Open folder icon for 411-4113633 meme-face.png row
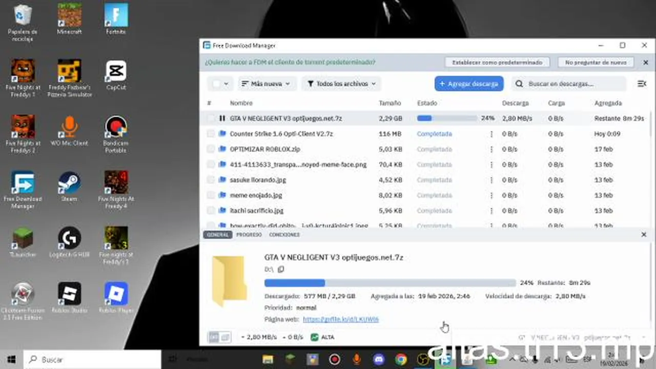The width and height of the screenshot is (656, 369). pos(222,165)
